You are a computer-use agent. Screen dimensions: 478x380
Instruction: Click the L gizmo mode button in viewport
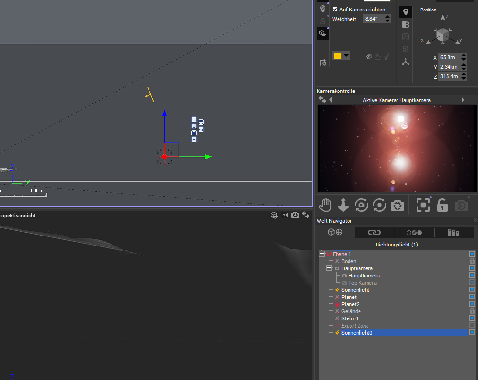click(194, 126)
